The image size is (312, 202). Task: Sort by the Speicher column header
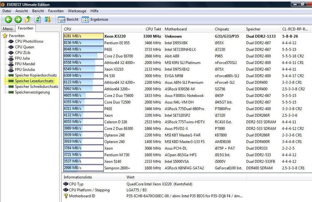tap(262, 29)
